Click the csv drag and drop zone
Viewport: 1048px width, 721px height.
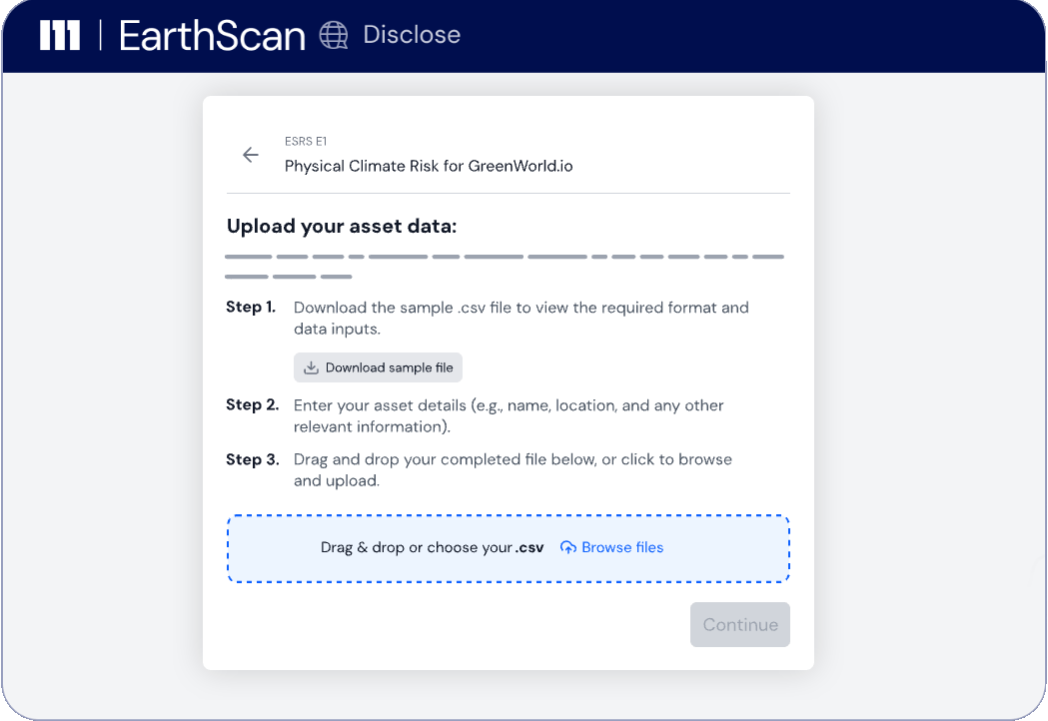click(x=509, y=548)
